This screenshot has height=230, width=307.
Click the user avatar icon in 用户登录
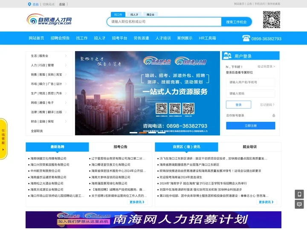click(227, 56)
